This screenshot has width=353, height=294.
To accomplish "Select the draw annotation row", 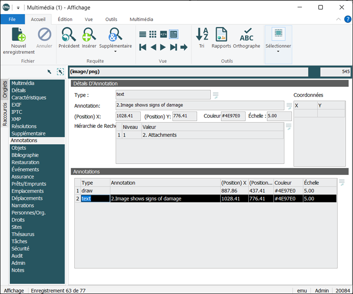I will tap(206, 191).
